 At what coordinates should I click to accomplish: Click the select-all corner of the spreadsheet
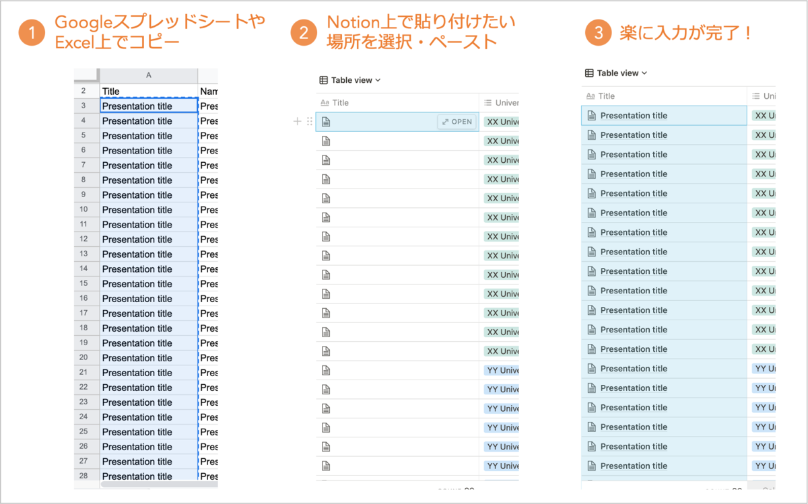tap(87, 75)
